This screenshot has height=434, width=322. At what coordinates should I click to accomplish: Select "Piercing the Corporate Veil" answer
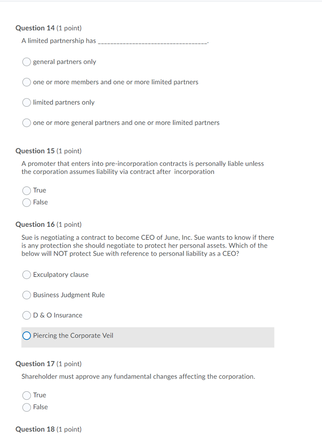[26, 335]
